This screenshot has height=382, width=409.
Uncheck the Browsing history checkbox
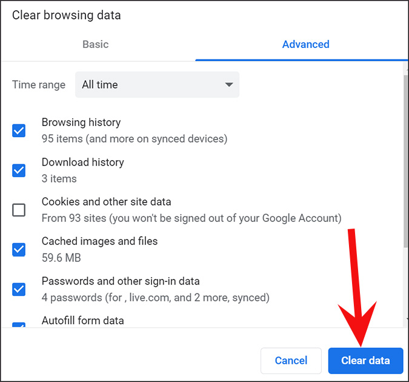19,130
